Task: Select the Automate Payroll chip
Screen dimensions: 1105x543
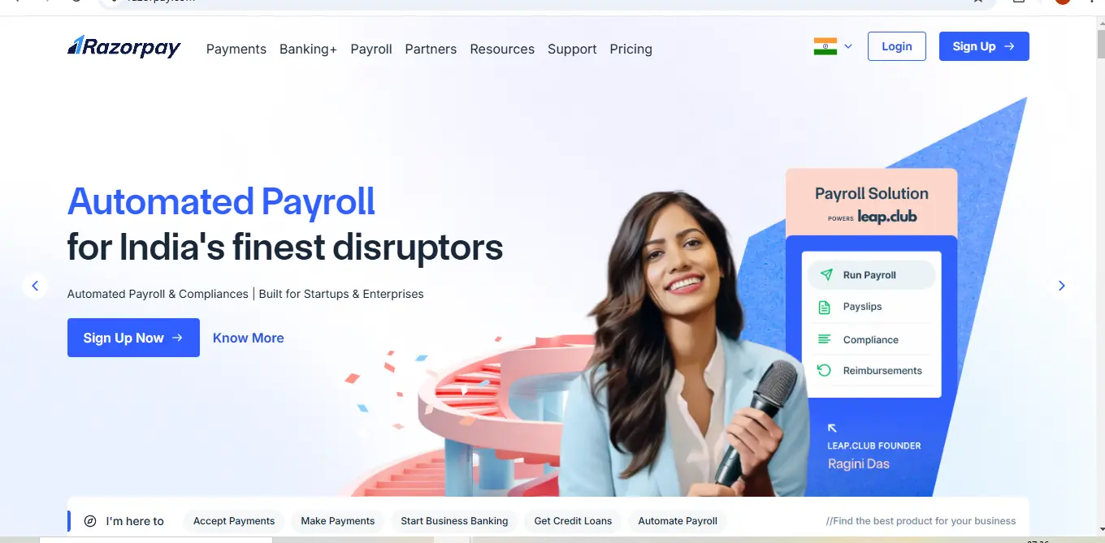Action: pyautogui.click(x=678, y=521)
